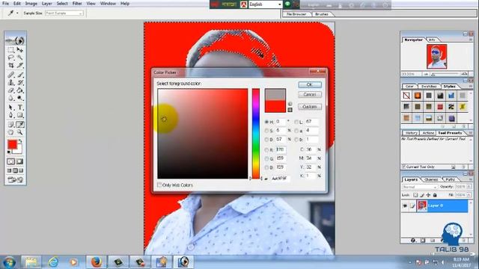Enable Only Web Colors checkbox

coord(159,185)
